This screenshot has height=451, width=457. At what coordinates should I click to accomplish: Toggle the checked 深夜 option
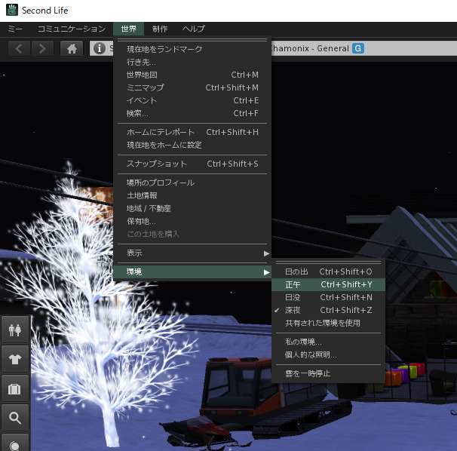(329, 310)
